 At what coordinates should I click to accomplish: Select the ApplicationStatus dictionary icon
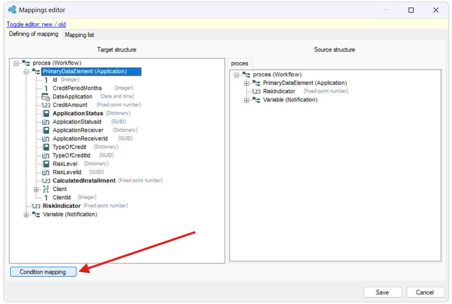tap(46, 113)
